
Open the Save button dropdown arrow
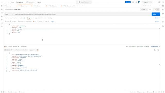pyautogui.click(x=147, y=10)
